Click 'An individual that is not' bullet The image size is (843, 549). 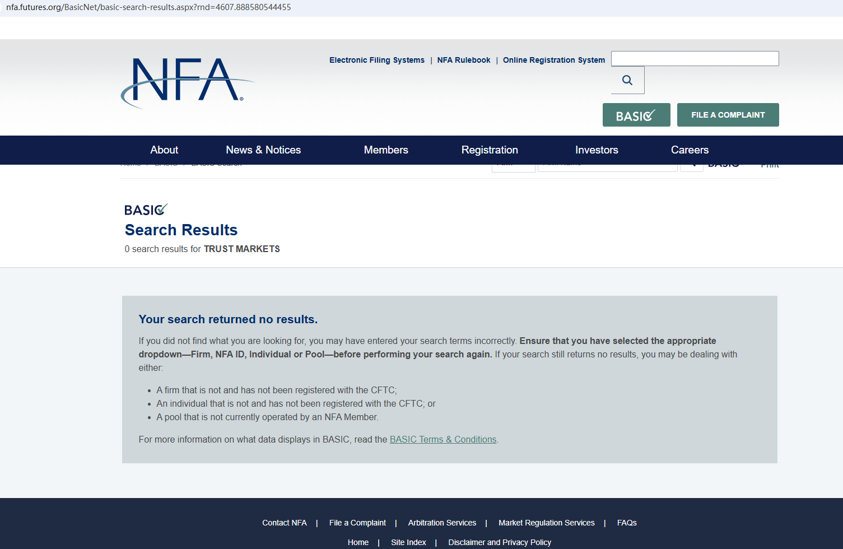coord(296,404)
